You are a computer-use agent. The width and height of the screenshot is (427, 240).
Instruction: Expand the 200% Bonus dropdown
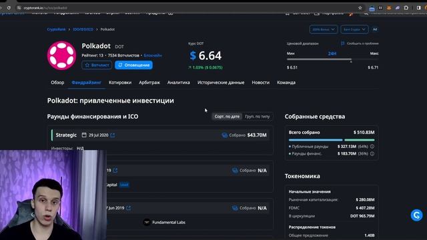tap(324, 29)
